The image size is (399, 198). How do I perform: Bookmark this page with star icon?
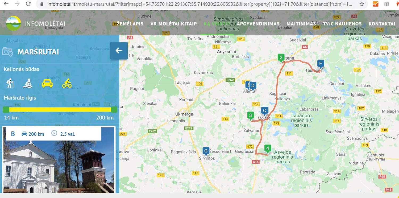[362, 4]
